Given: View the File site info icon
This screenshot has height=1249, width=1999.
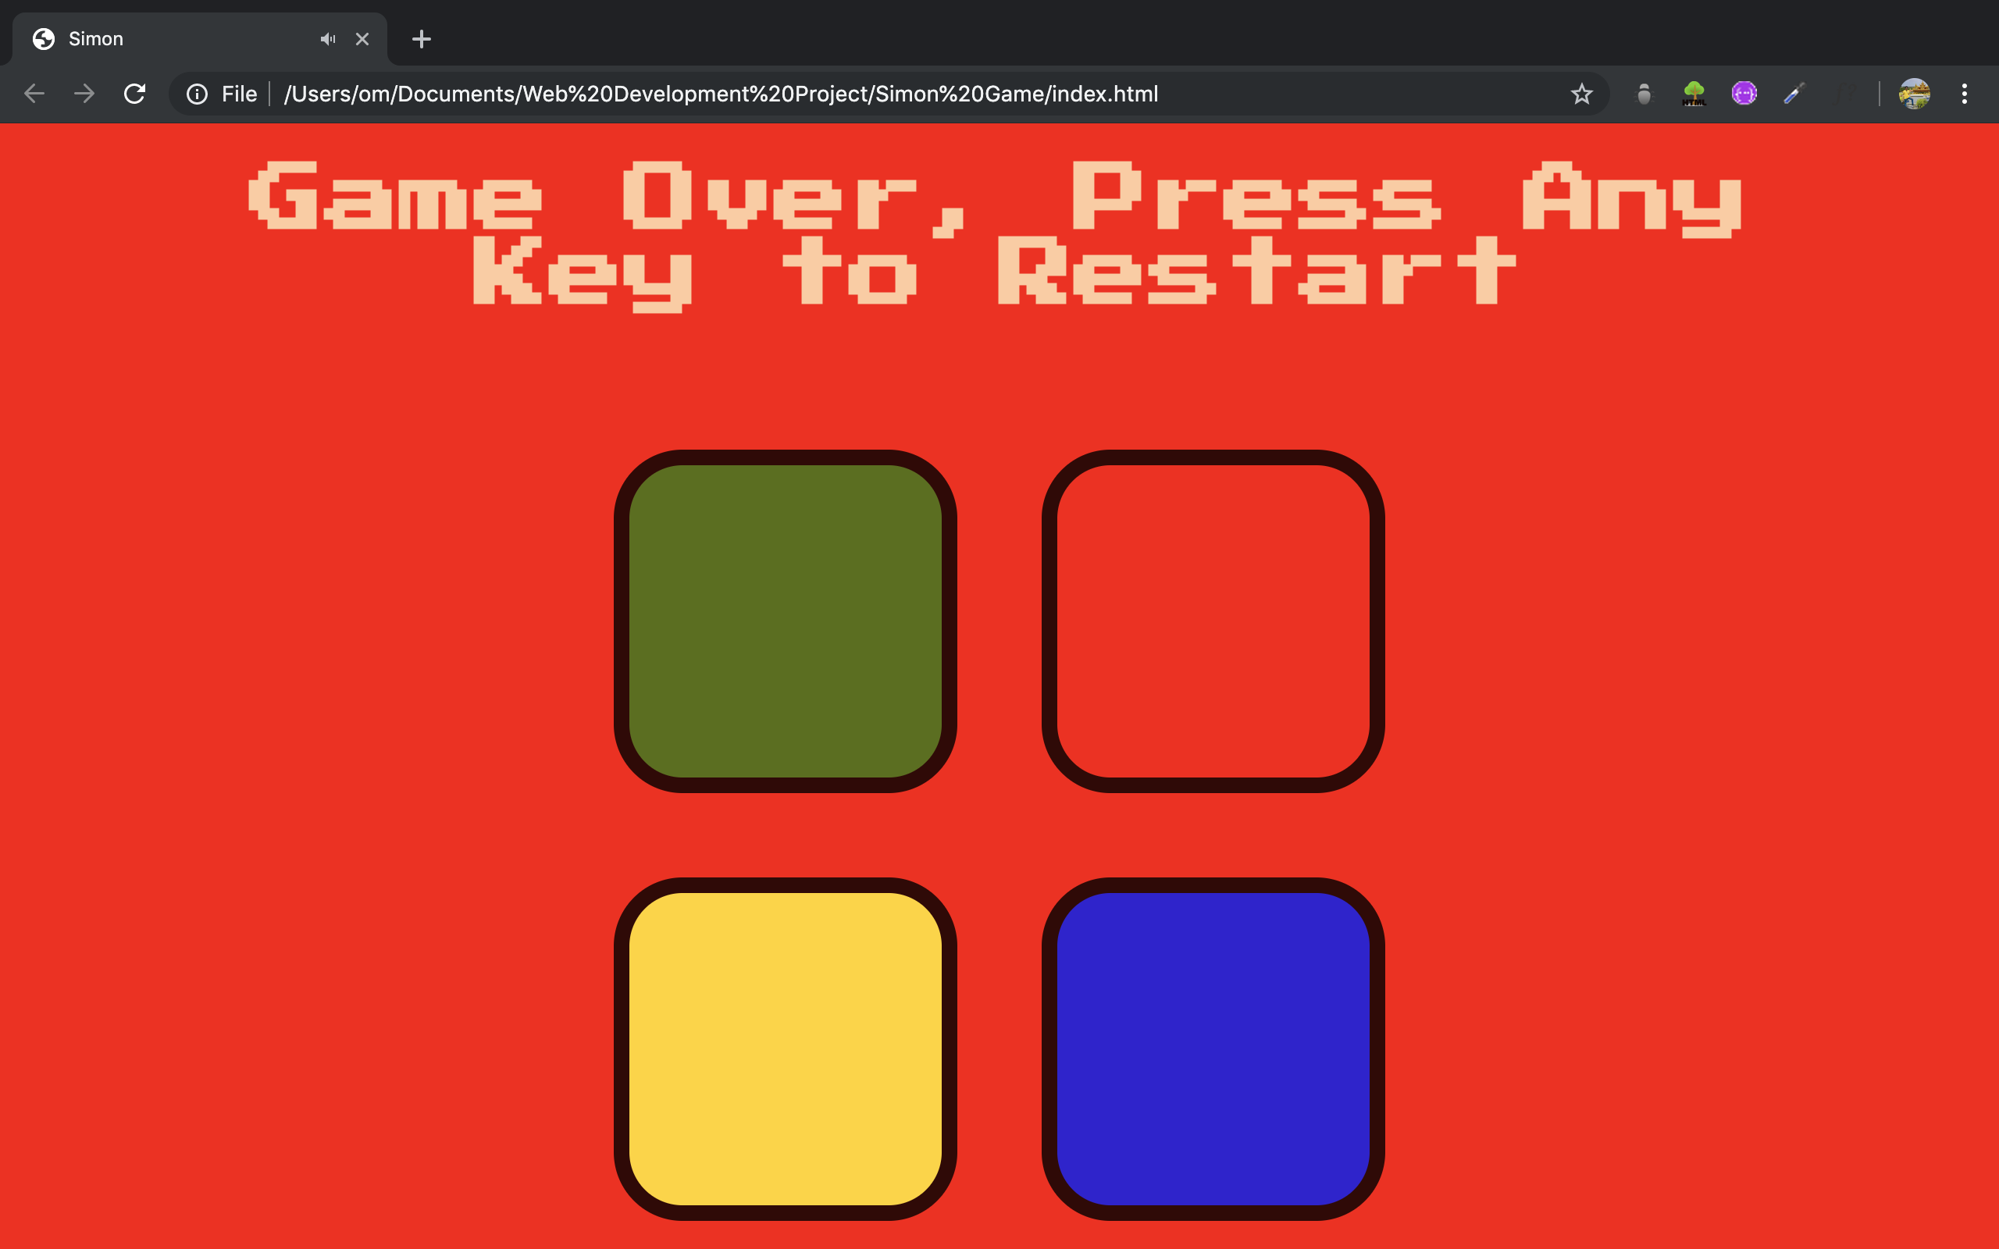Looking at the screenshot, I should tap(198, 94).
